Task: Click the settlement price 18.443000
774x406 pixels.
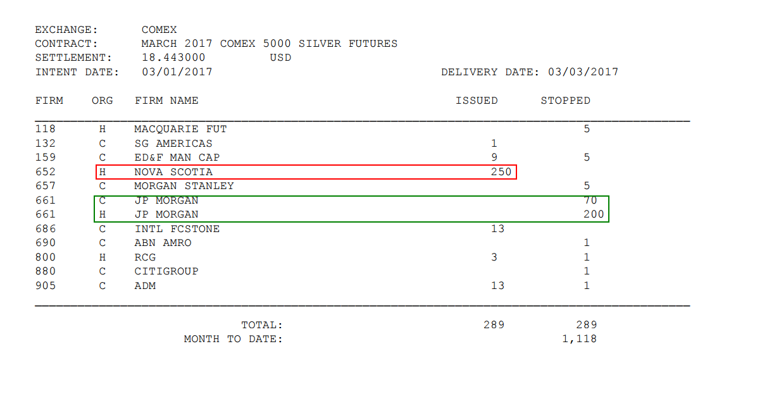Action: click(x=173, y=58)
